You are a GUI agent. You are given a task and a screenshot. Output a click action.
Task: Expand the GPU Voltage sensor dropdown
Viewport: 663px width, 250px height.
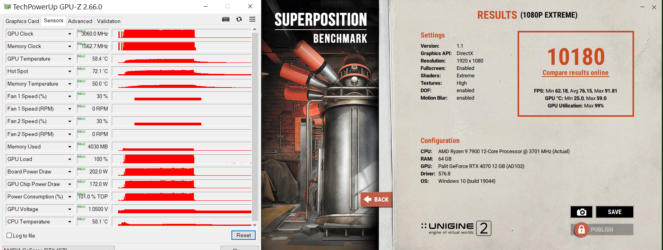(x=70, y=209)
